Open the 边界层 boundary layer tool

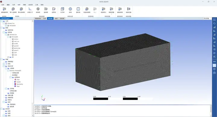click(54, 9)
